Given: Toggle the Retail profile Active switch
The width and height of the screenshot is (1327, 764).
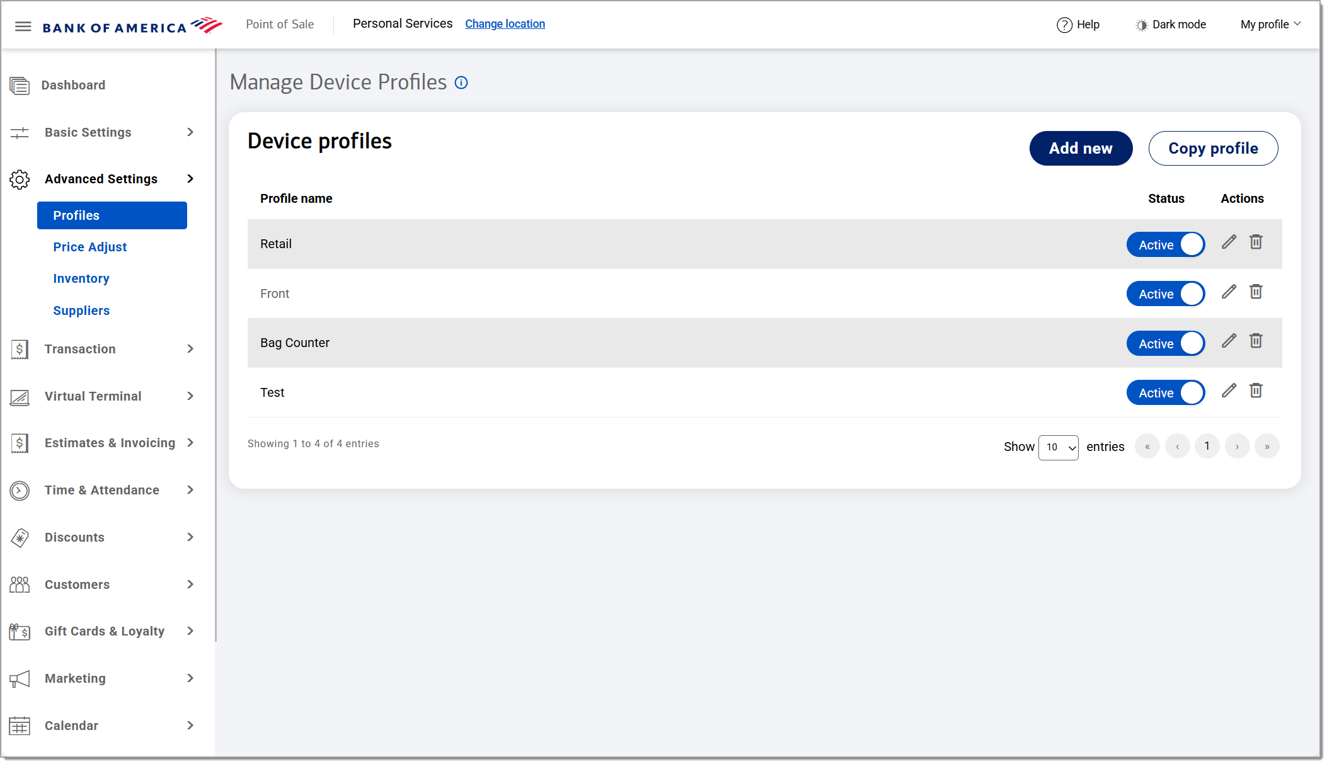Looking at the screenshot, I should click(x=1165, y=244).
